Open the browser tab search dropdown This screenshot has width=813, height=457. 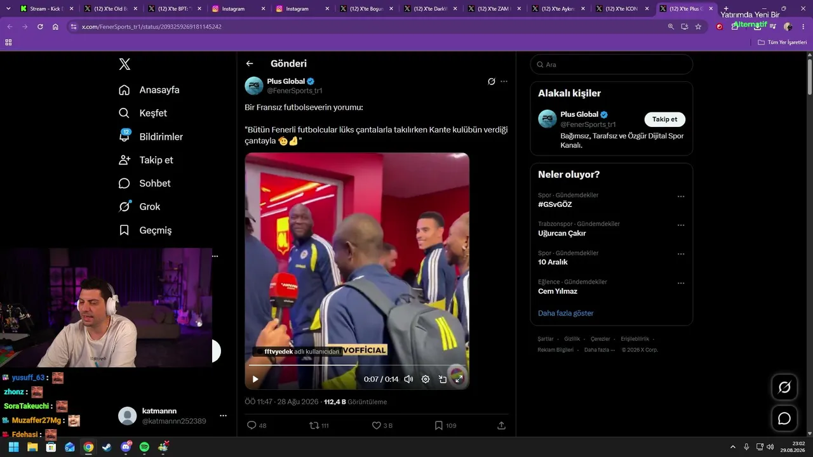(x=8, y=9)
